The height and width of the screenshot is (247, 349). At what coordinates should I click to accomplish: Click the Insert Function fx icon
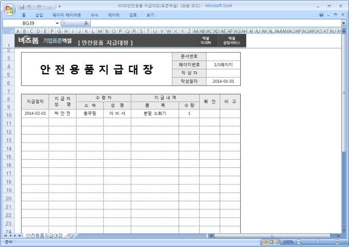pyautogui.click(x=86, y=23)
